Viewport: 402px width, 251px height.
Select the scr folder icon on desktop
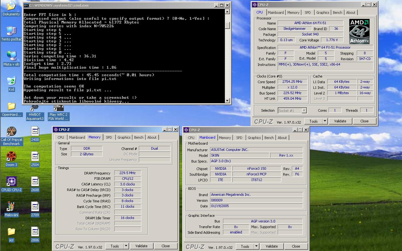[11, 232]
